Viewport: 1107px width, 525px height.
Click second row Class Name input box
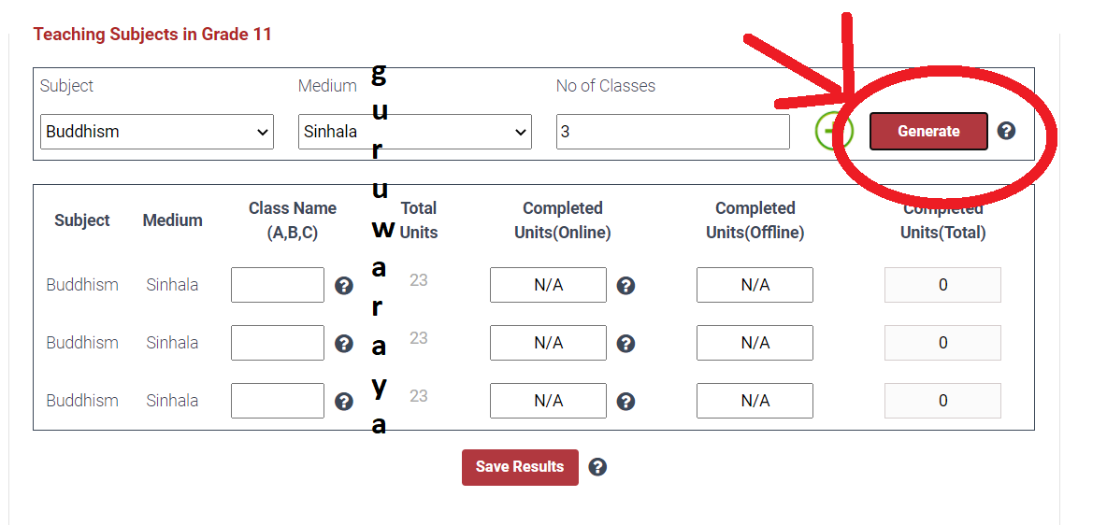click(x=278, y=343)
